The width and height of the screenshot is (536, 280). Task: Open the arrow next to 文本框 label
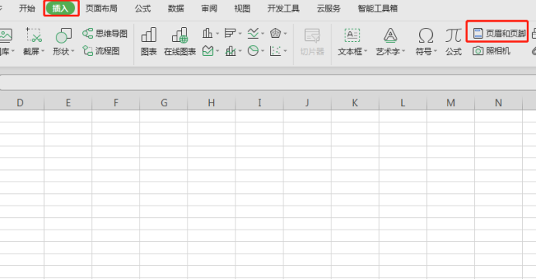366,51
